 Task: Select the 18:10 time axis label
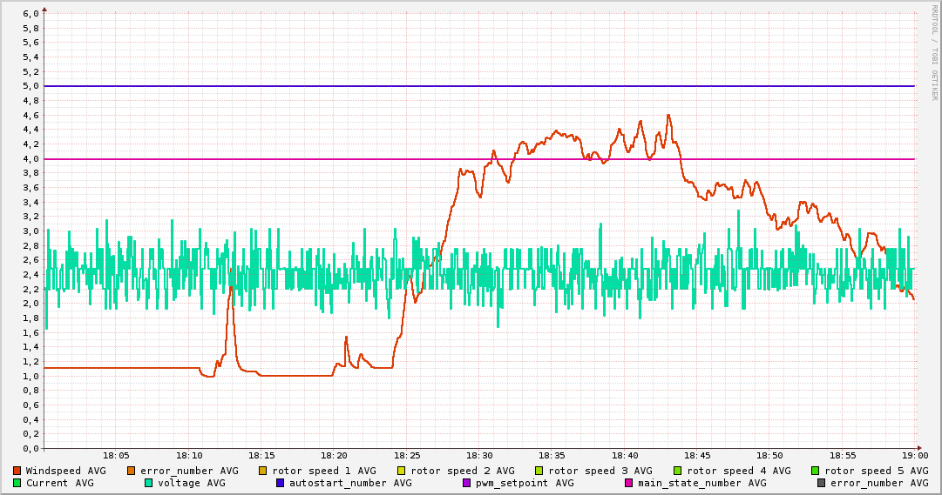188,456
